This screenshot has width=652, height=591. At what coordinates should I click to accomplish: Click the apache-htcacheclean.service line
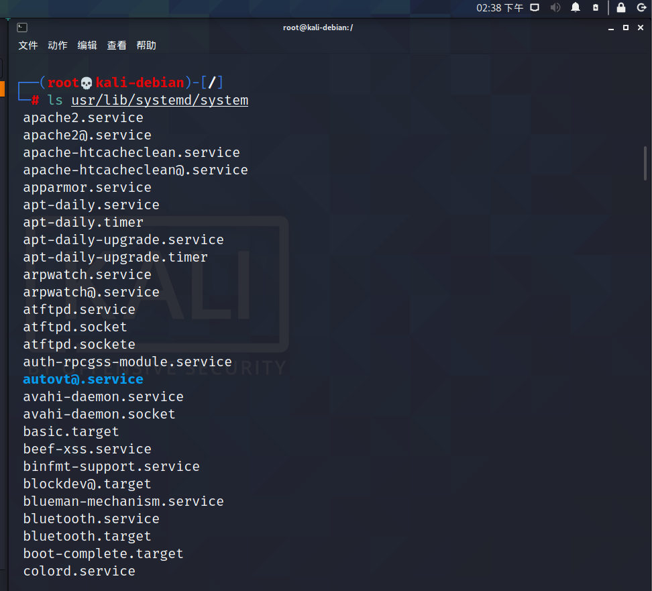click(131, 153)
